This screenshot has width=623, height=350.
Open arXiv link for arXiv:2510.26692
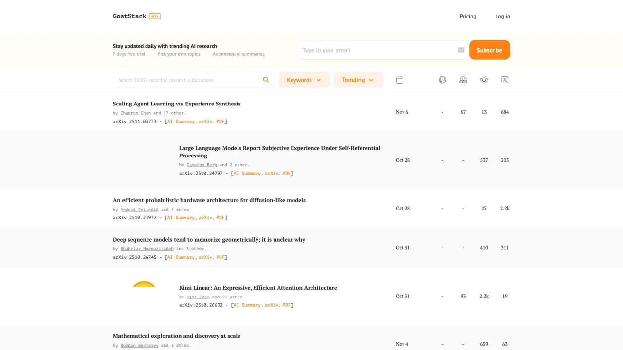(x=272, y=305)
